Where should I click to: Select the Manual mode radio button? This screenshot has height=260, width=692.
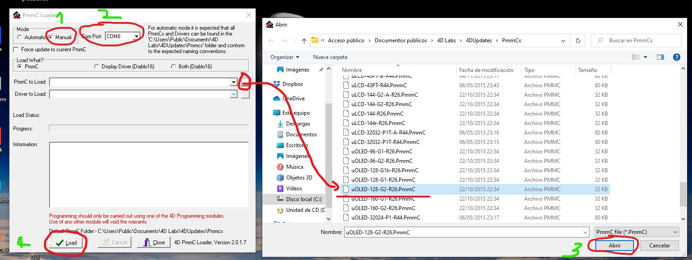(51, 37)
